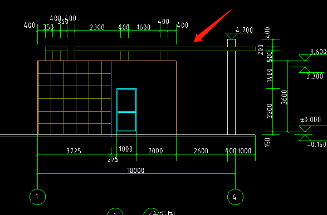The height and width of the screenshot is (215, 327).
Task: Click the cyan door in the elevation
Action: click(x=127, y=110)
